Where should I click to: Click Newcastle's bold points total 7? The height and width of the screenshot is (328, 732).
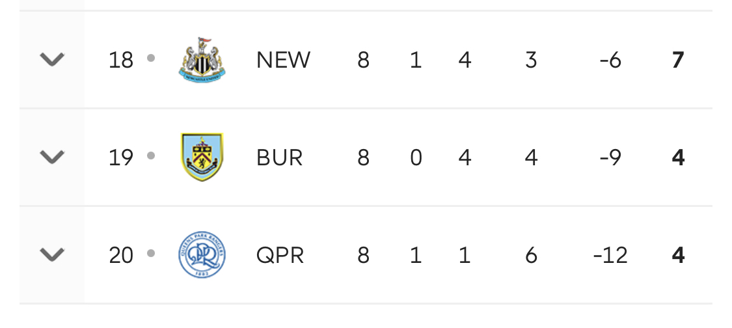(x=678, y=61)
